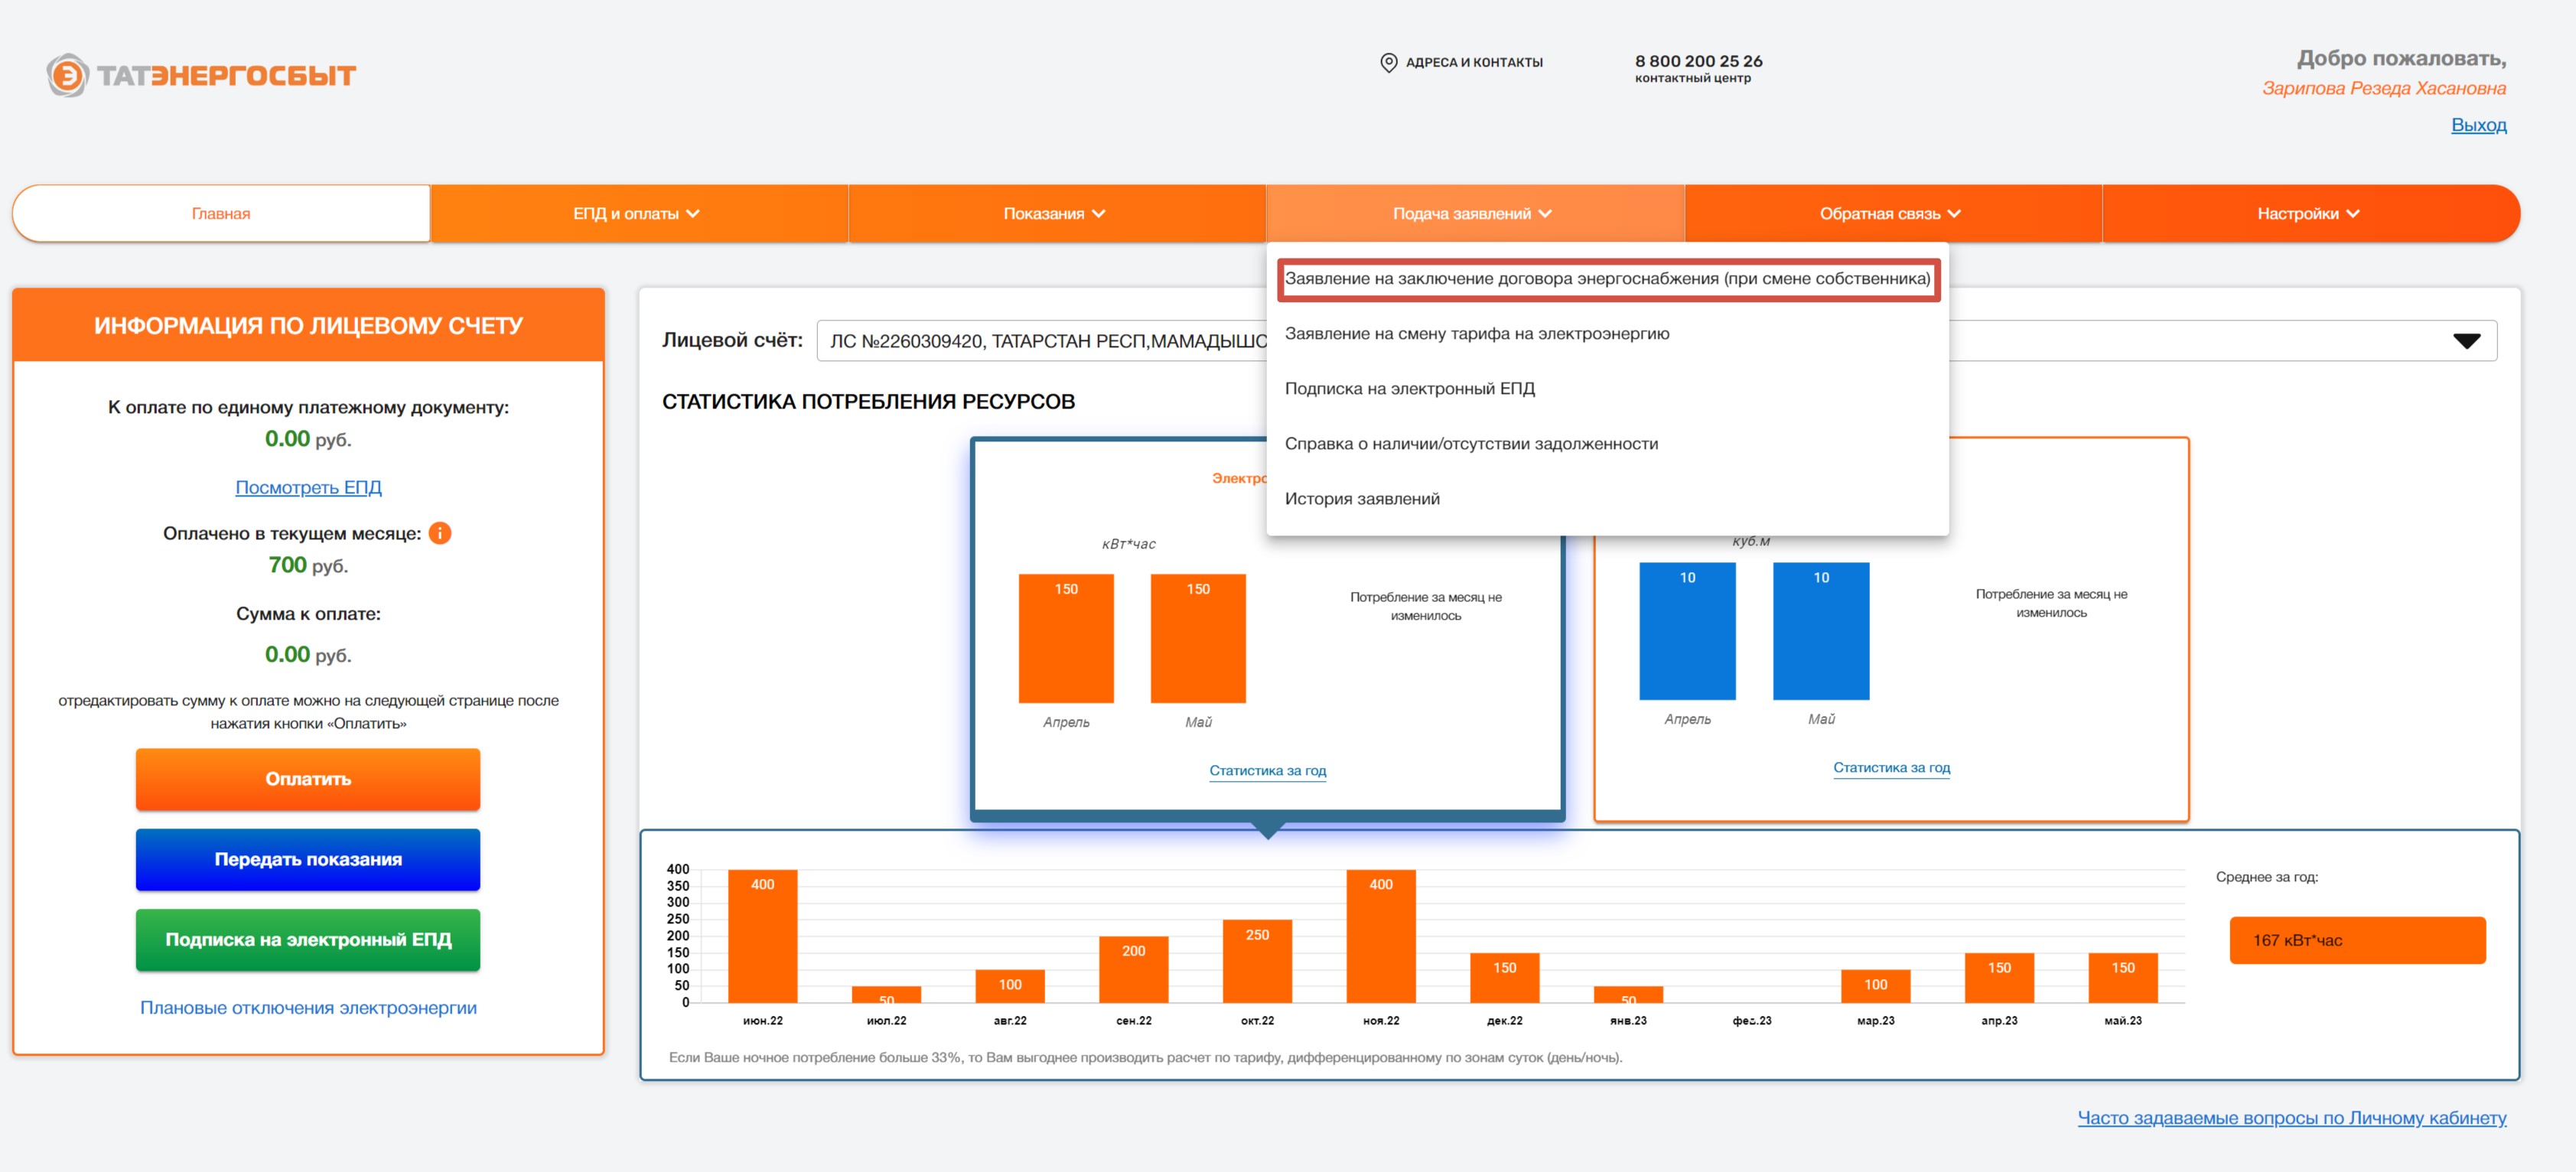Select Заявление на смену тарифа на электроэнергию
This screenshot has height=1172, width=2576.
1477,334
